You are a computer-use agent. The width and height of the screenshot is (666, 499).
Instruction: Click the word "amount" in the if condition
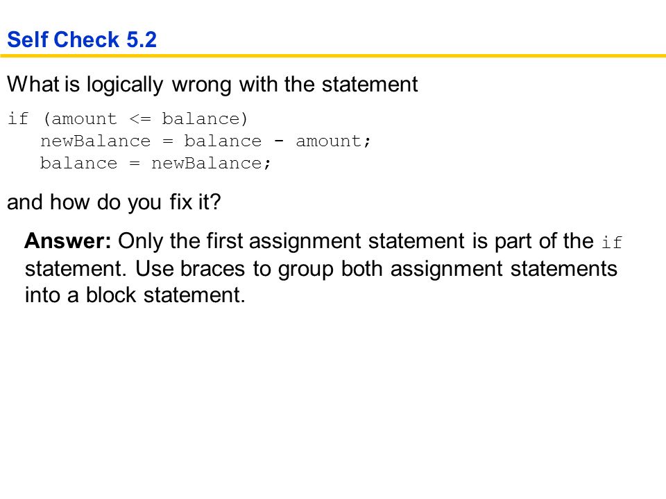point(84,119)
